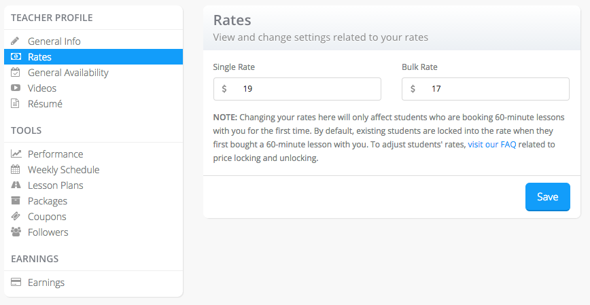590x305 pixels.
Task: Click the archive box icon for Packages
Action: [x=16, y=200]
